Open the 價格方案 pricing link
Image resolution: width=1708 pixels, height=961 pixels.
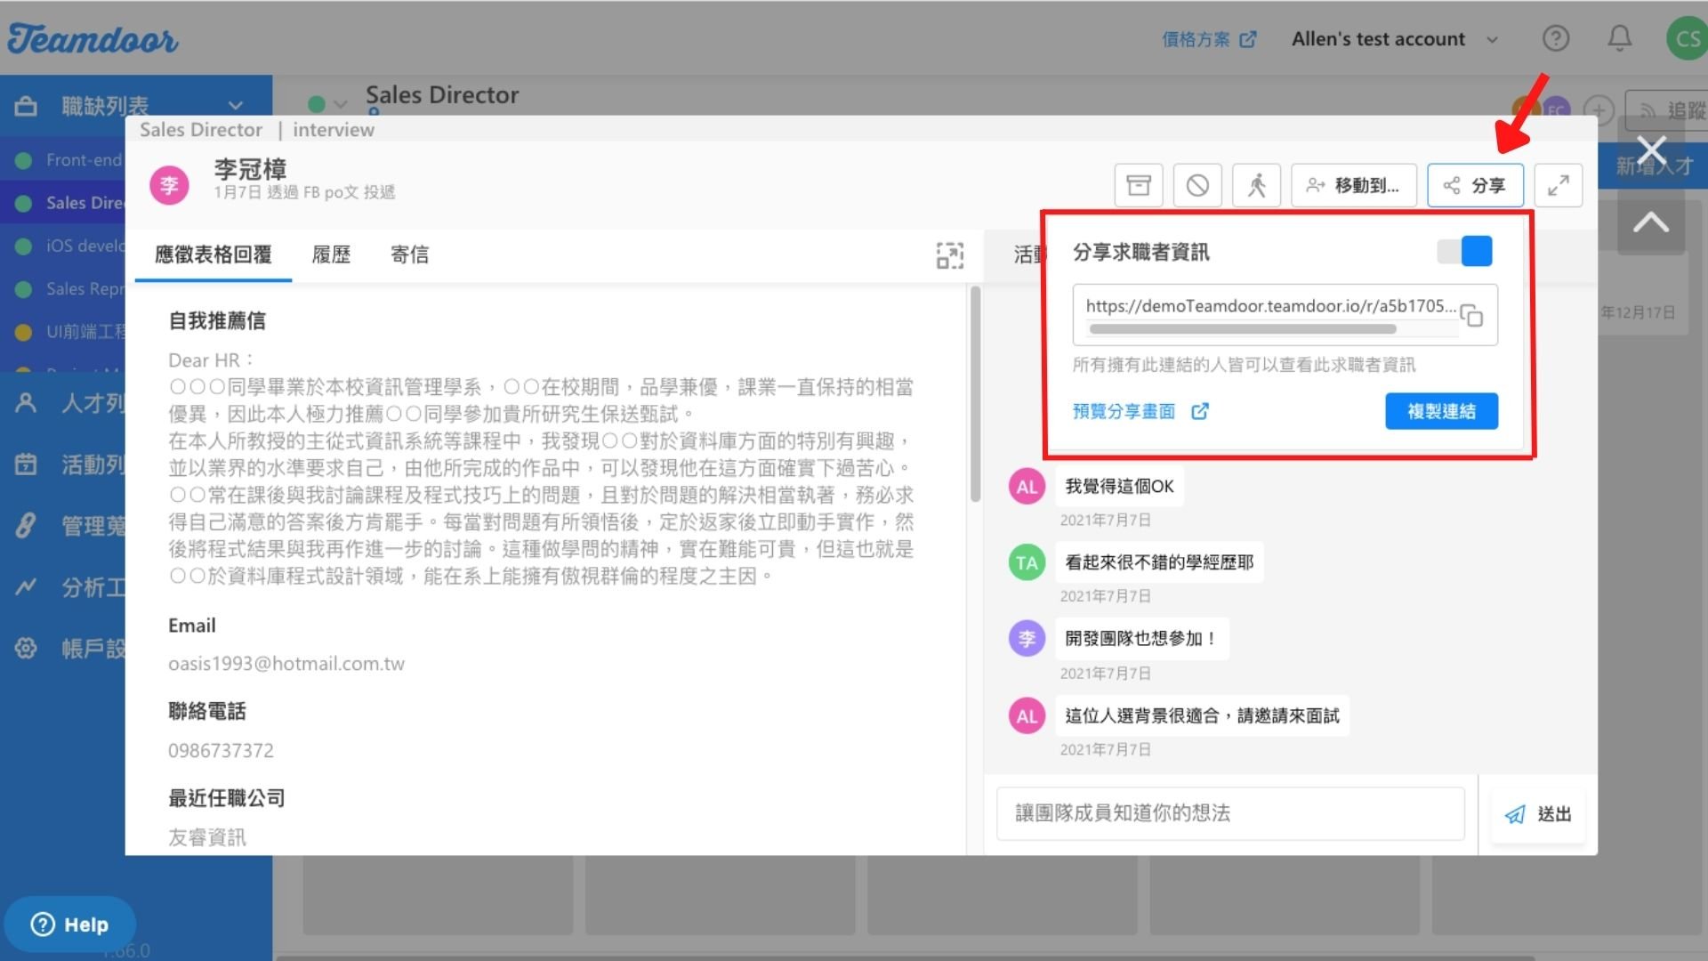(x=1209, y=39)
